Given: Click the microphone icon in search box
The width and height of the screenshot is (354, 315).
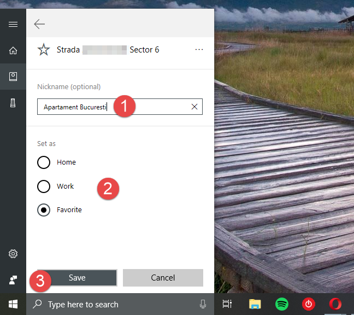Looking at the screenshot, I should (x=203, y=304).
